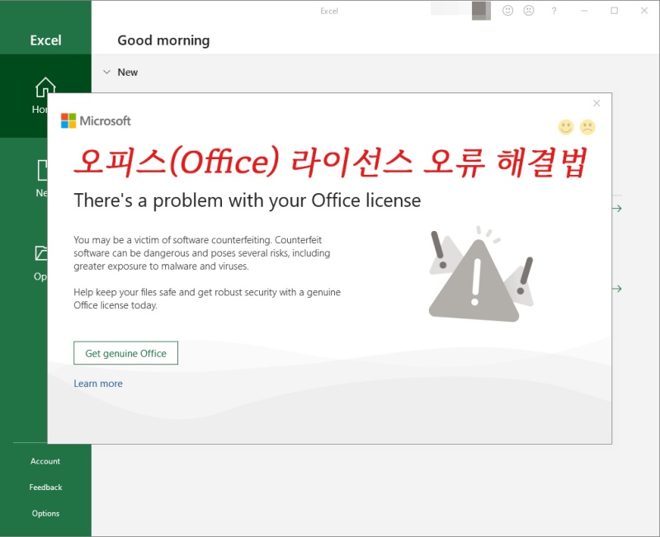
Task: Follow the Learn more link
Action: point(98,384)
